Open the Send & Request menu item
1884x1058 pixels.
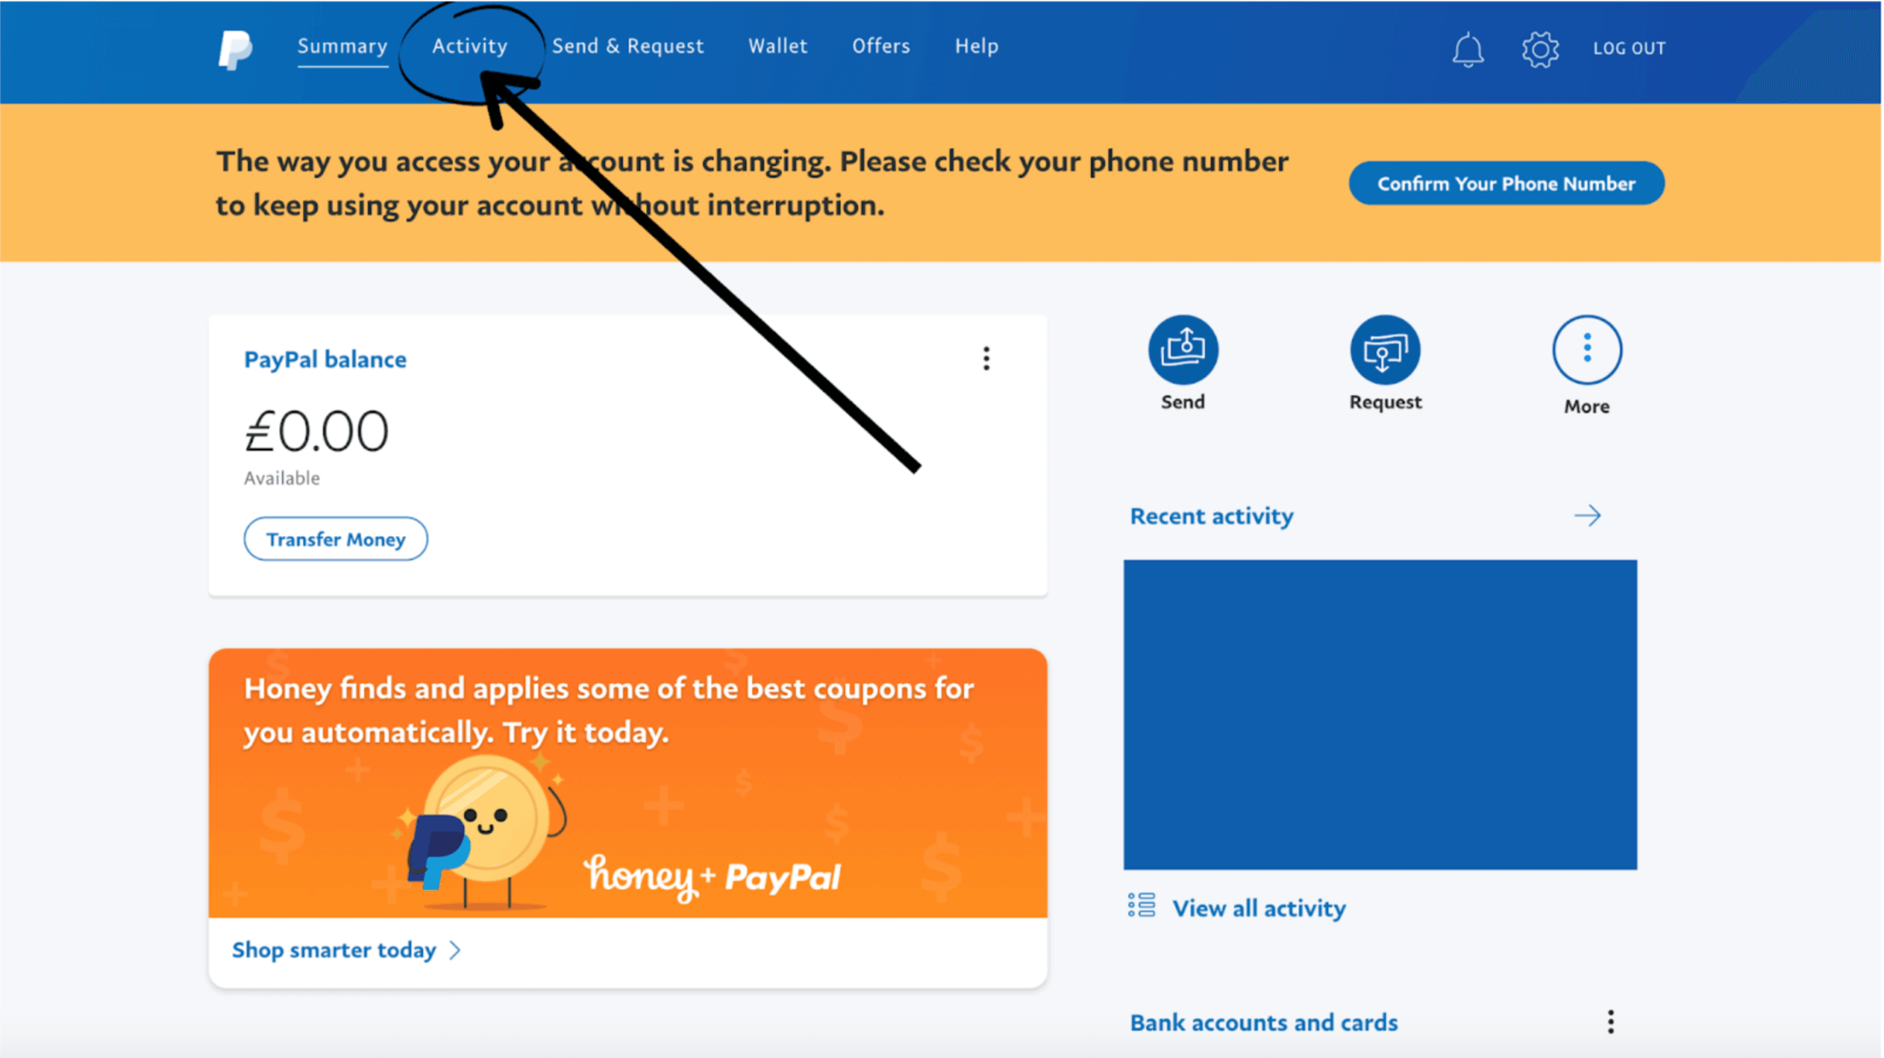[x=628, y=46]
